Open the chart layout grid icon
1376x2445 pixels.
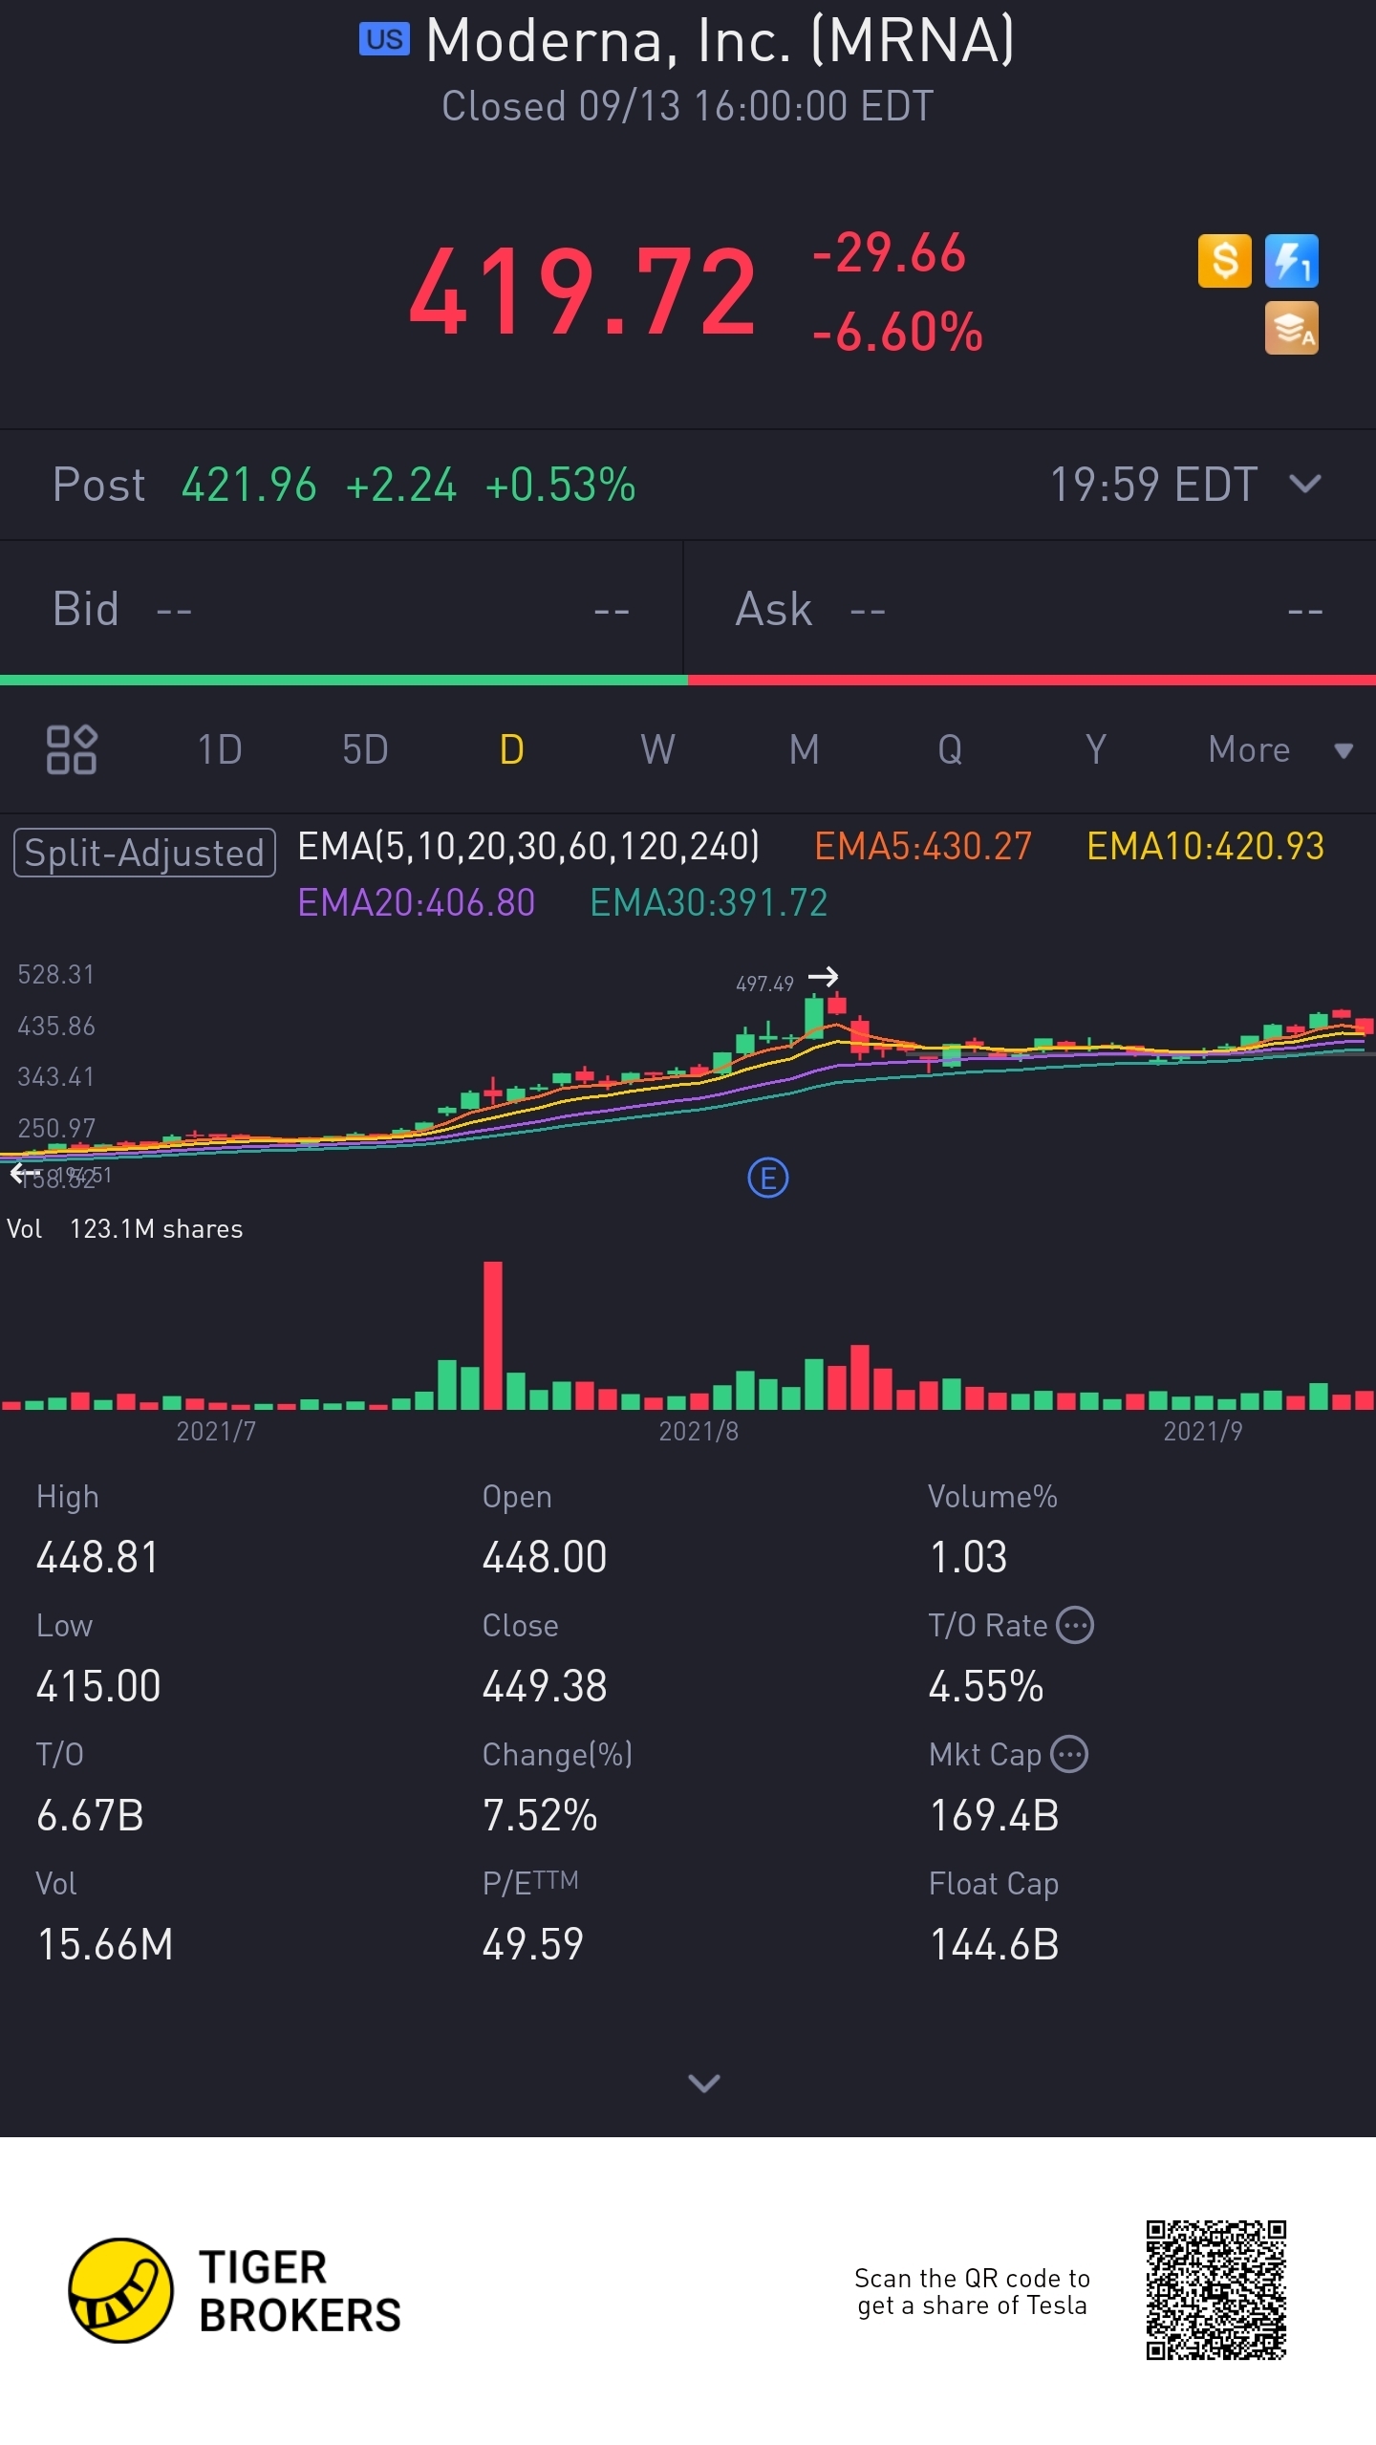[72, 749]
